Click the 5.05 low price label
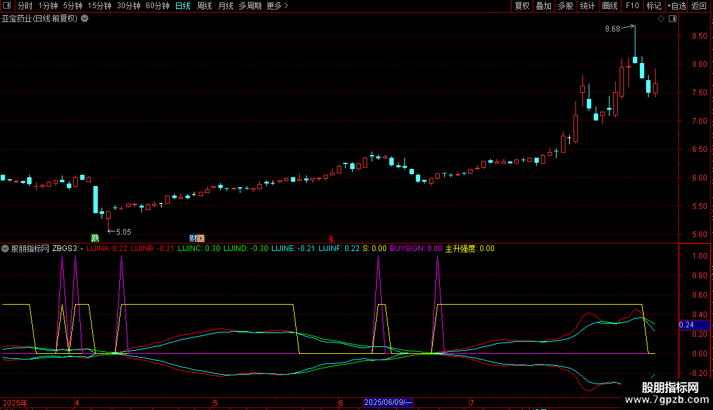 click(124, 232)
